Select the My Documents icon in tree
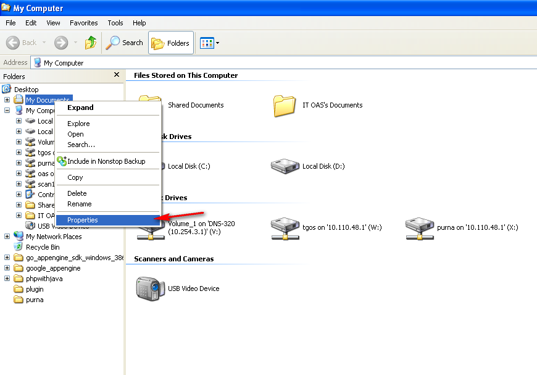The width and height of the screenshot is (537, 375). 19,99
